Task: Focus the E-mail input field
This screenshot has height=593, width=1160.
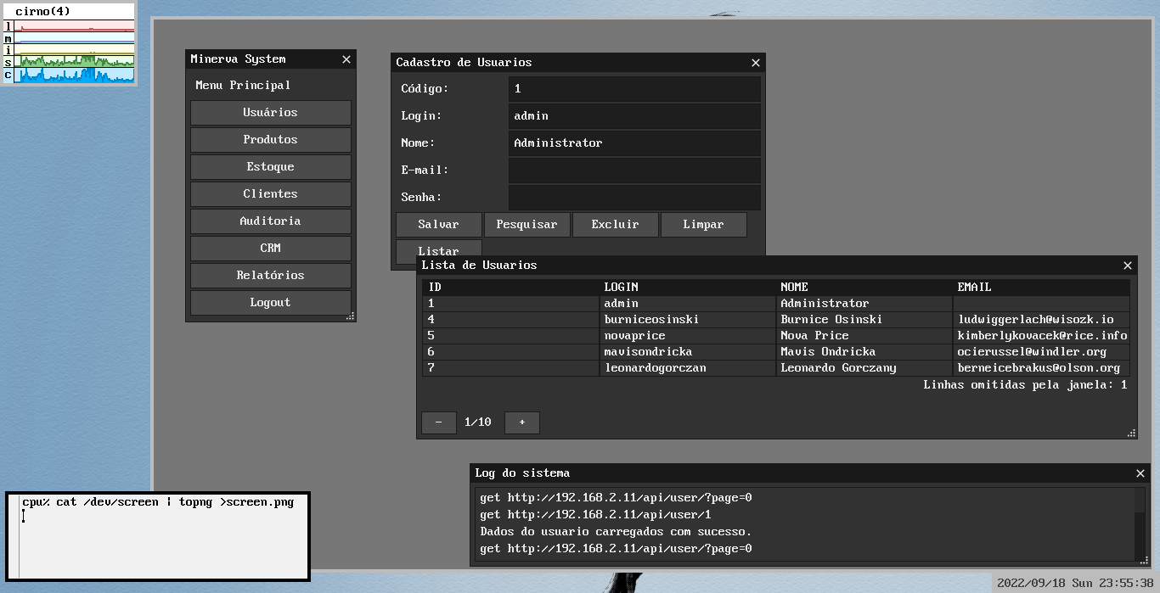Action: (x=634, y=171)
